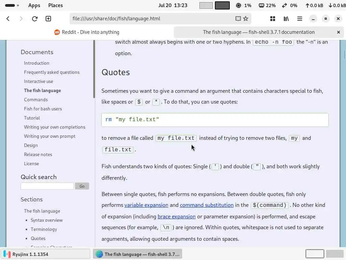Open Writing your own completions link
The image size is (346, 260).
(55, 127)
